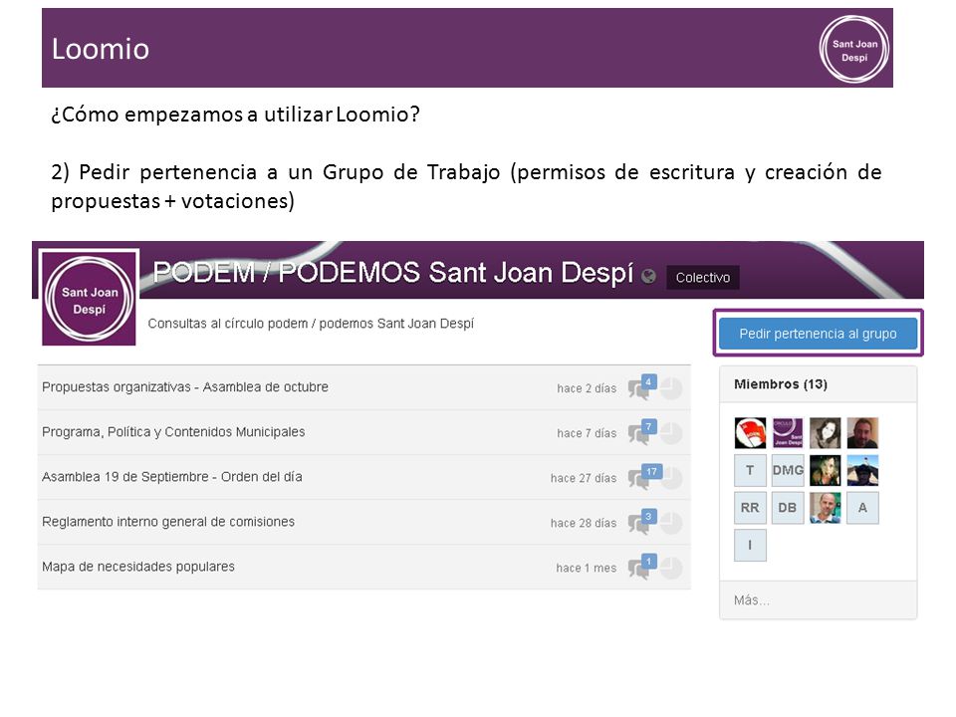Viewport: 956px width, 717px height.
Task: Click the Consultas al círculo podem description text
Action: 311,324
